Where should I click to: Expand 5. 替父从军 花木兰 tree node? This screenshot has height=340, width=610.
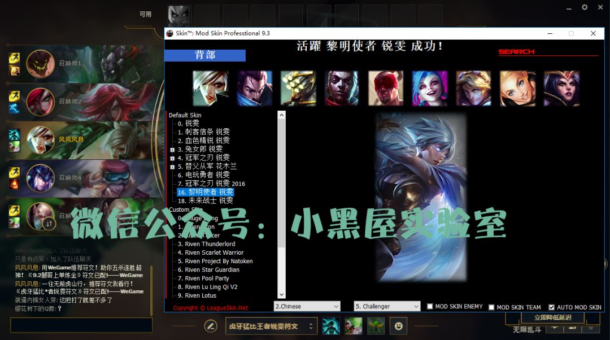pyautogui.click(x=172, y=167)
